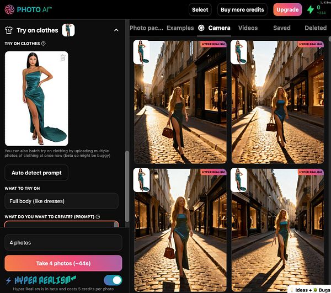Click the Ideas + Bugs feedback button
This screenshot has width=331, height=293.
pyautogui.click(x=309, y=290)
